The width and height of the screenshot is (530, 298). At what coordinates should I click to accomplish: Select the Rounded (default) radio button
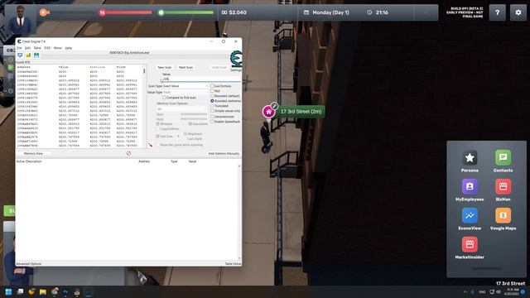(212, 96)
